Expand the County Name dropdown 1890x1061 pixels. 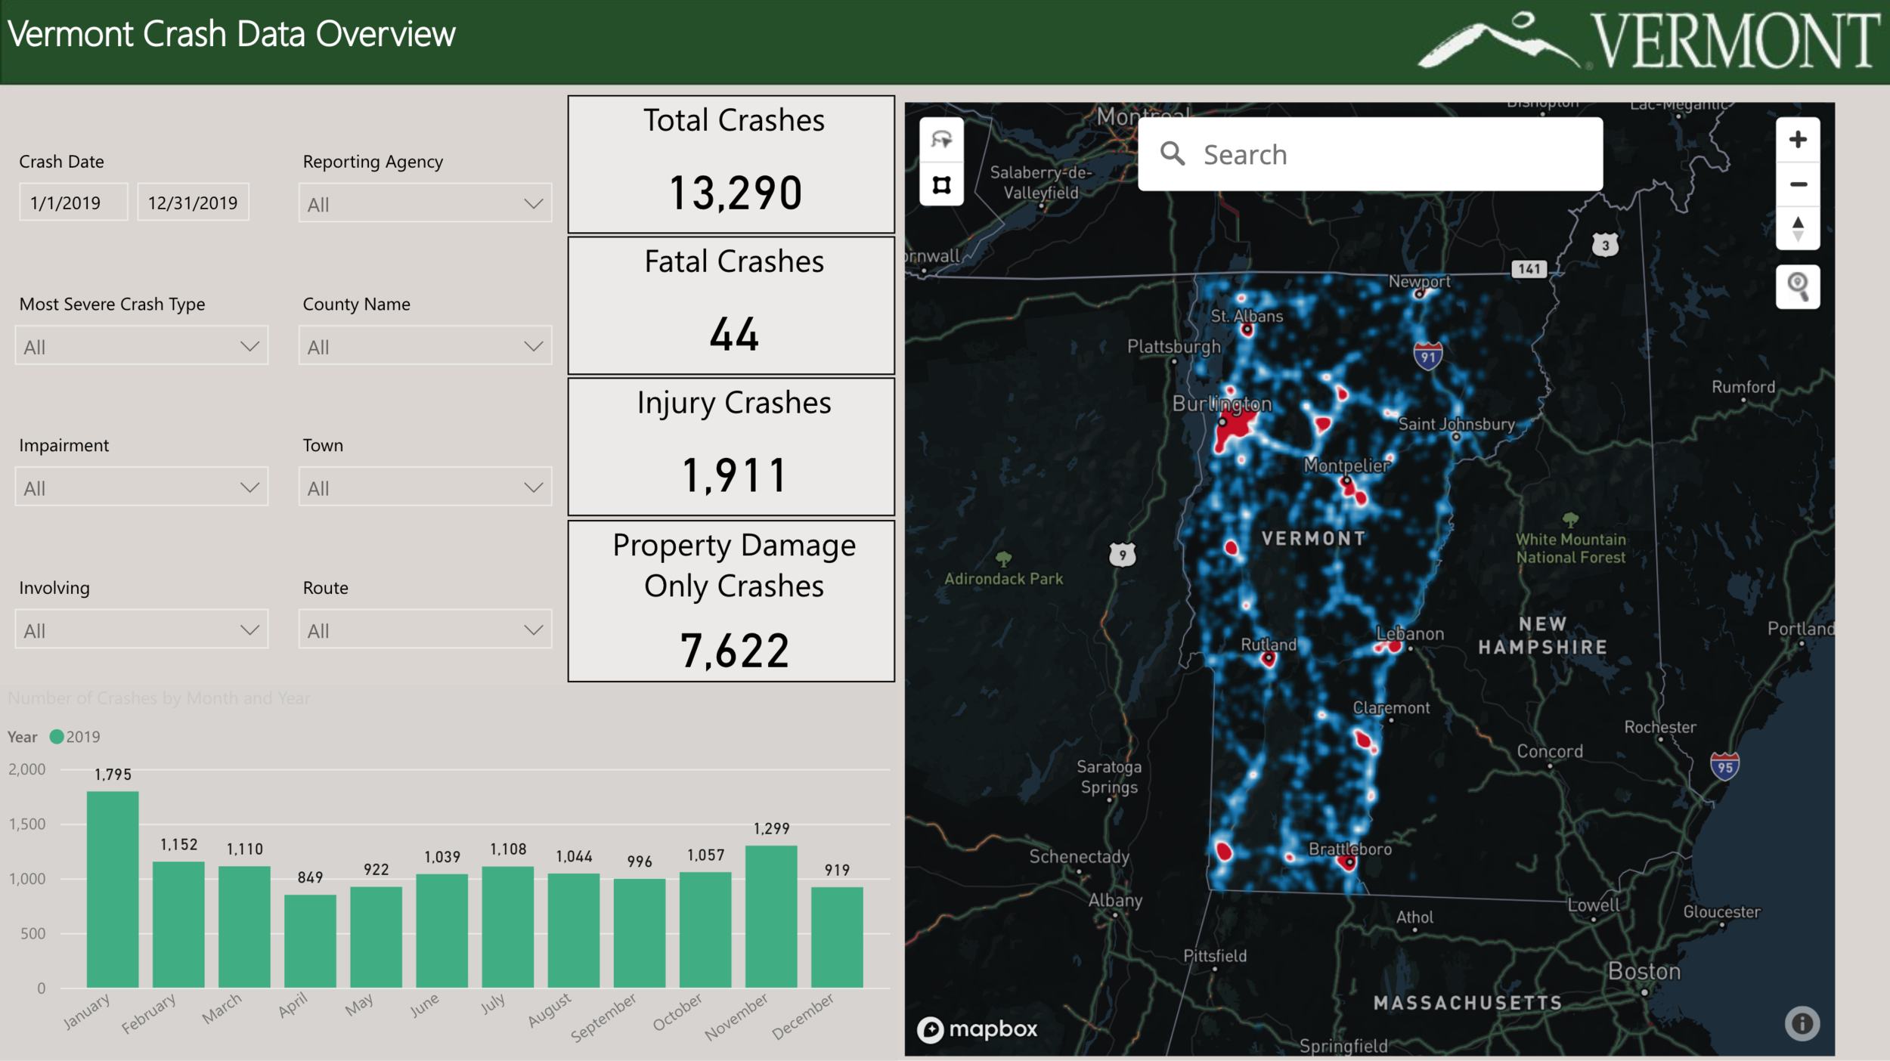point(425,346)
